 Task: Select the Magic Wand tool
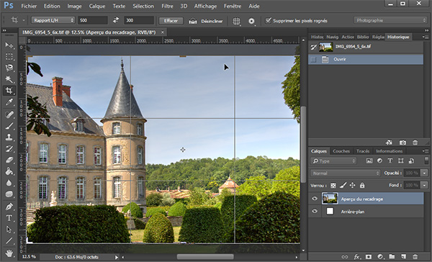point(9,79)
